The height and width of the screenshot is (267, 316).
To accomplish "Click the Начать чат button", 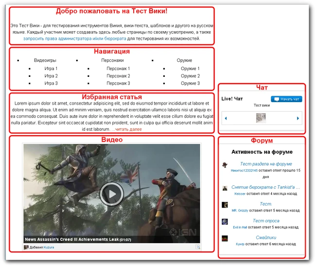I will point(286,99).
